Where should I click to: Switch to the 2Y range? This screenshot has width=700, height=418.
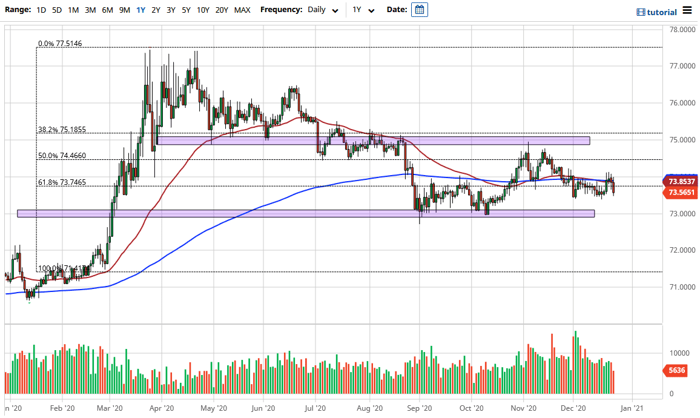point(154,10)
